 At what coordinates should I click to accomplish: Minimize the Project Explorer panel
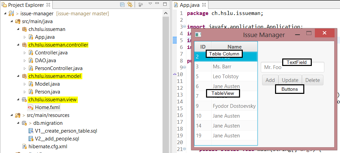coord(157,3)
